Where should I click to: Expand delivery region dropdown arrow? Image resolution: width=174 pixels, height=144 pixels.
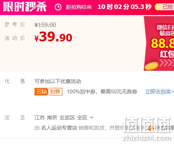[91, 118]
